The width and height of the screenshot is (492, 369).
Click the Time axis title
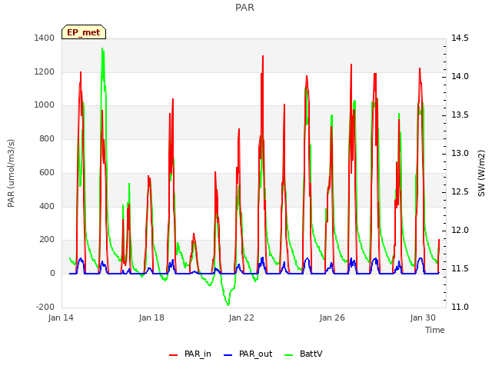pyautogui.click(x=435, y=330)
